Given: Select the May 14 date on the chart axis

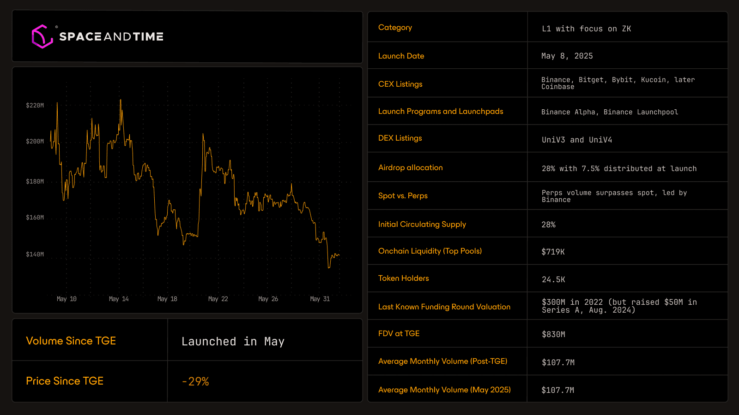Looking at the screenshot, I should (119, 299).
